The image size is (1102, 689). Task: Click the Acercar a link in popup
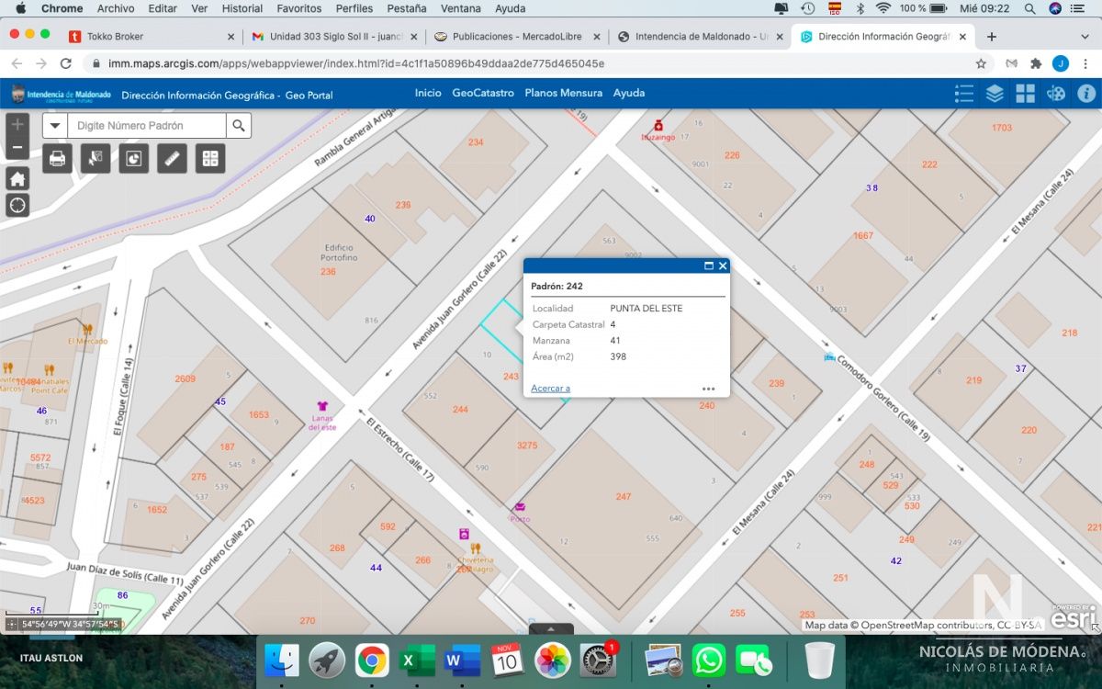point(550,388)
